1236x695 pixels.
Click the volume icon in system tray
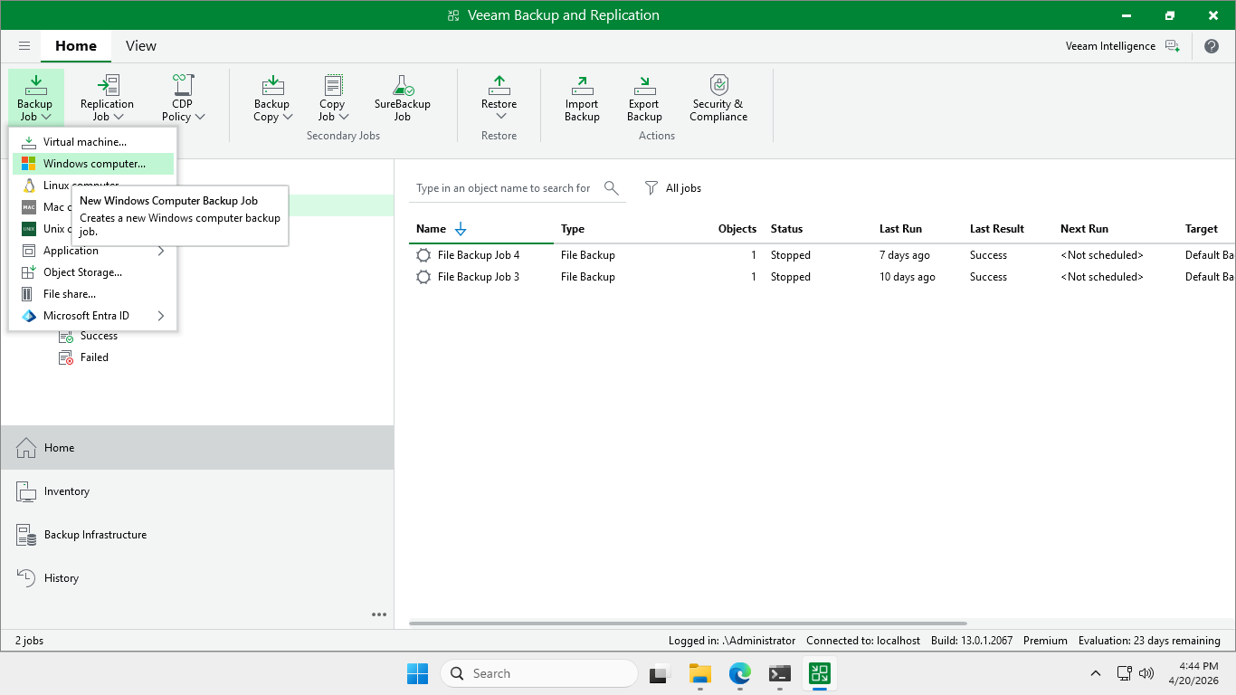tap(1146, 673)
